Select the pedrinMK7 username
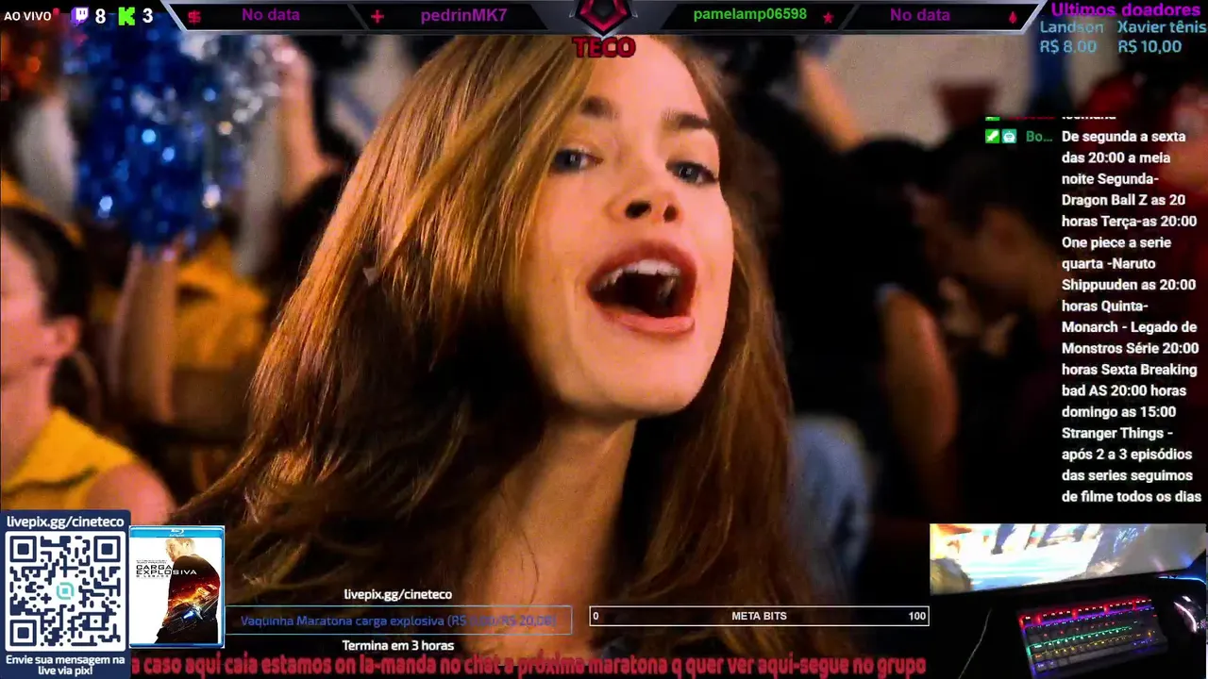 tap(463, 15)
